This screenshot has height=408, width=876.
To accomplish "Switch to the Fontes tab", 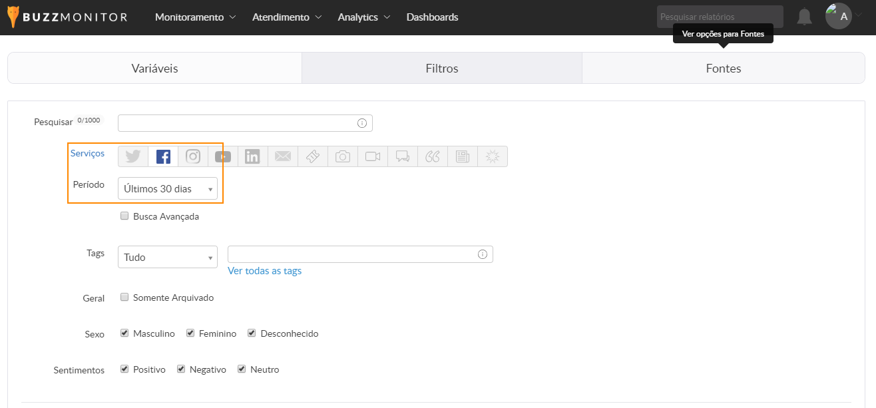I will (723, 69).
